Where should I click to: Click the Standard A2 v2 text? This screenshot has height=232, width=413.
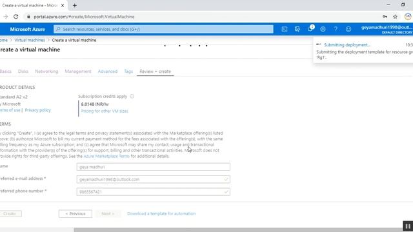pyautogui.click(x=14, y=97)
